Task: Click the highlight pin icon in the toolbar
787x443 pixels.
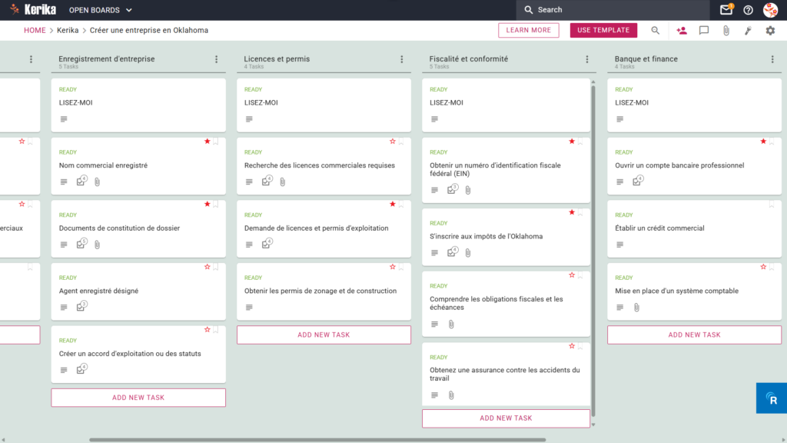Action: [748, 31]
